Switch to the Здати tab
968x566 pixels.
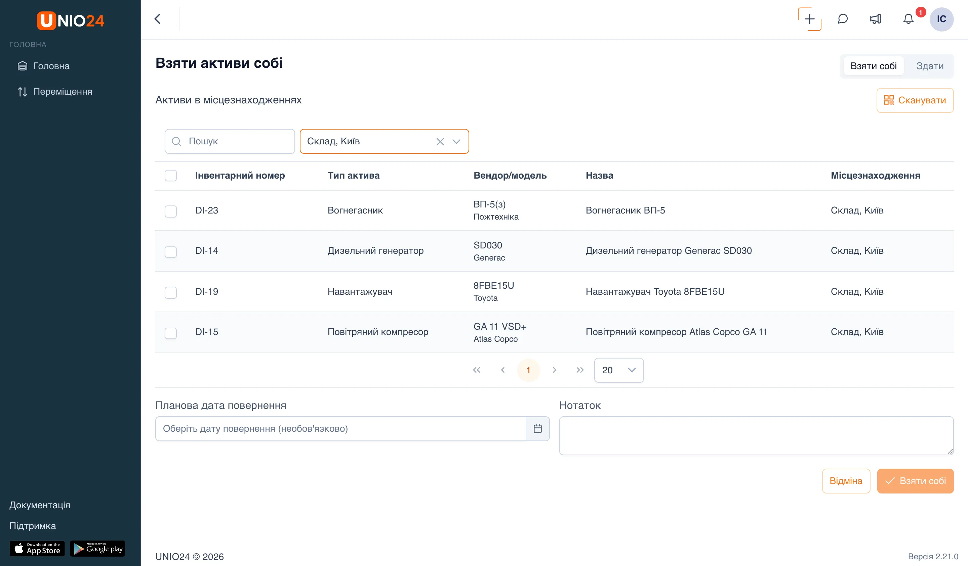(930, 66)
